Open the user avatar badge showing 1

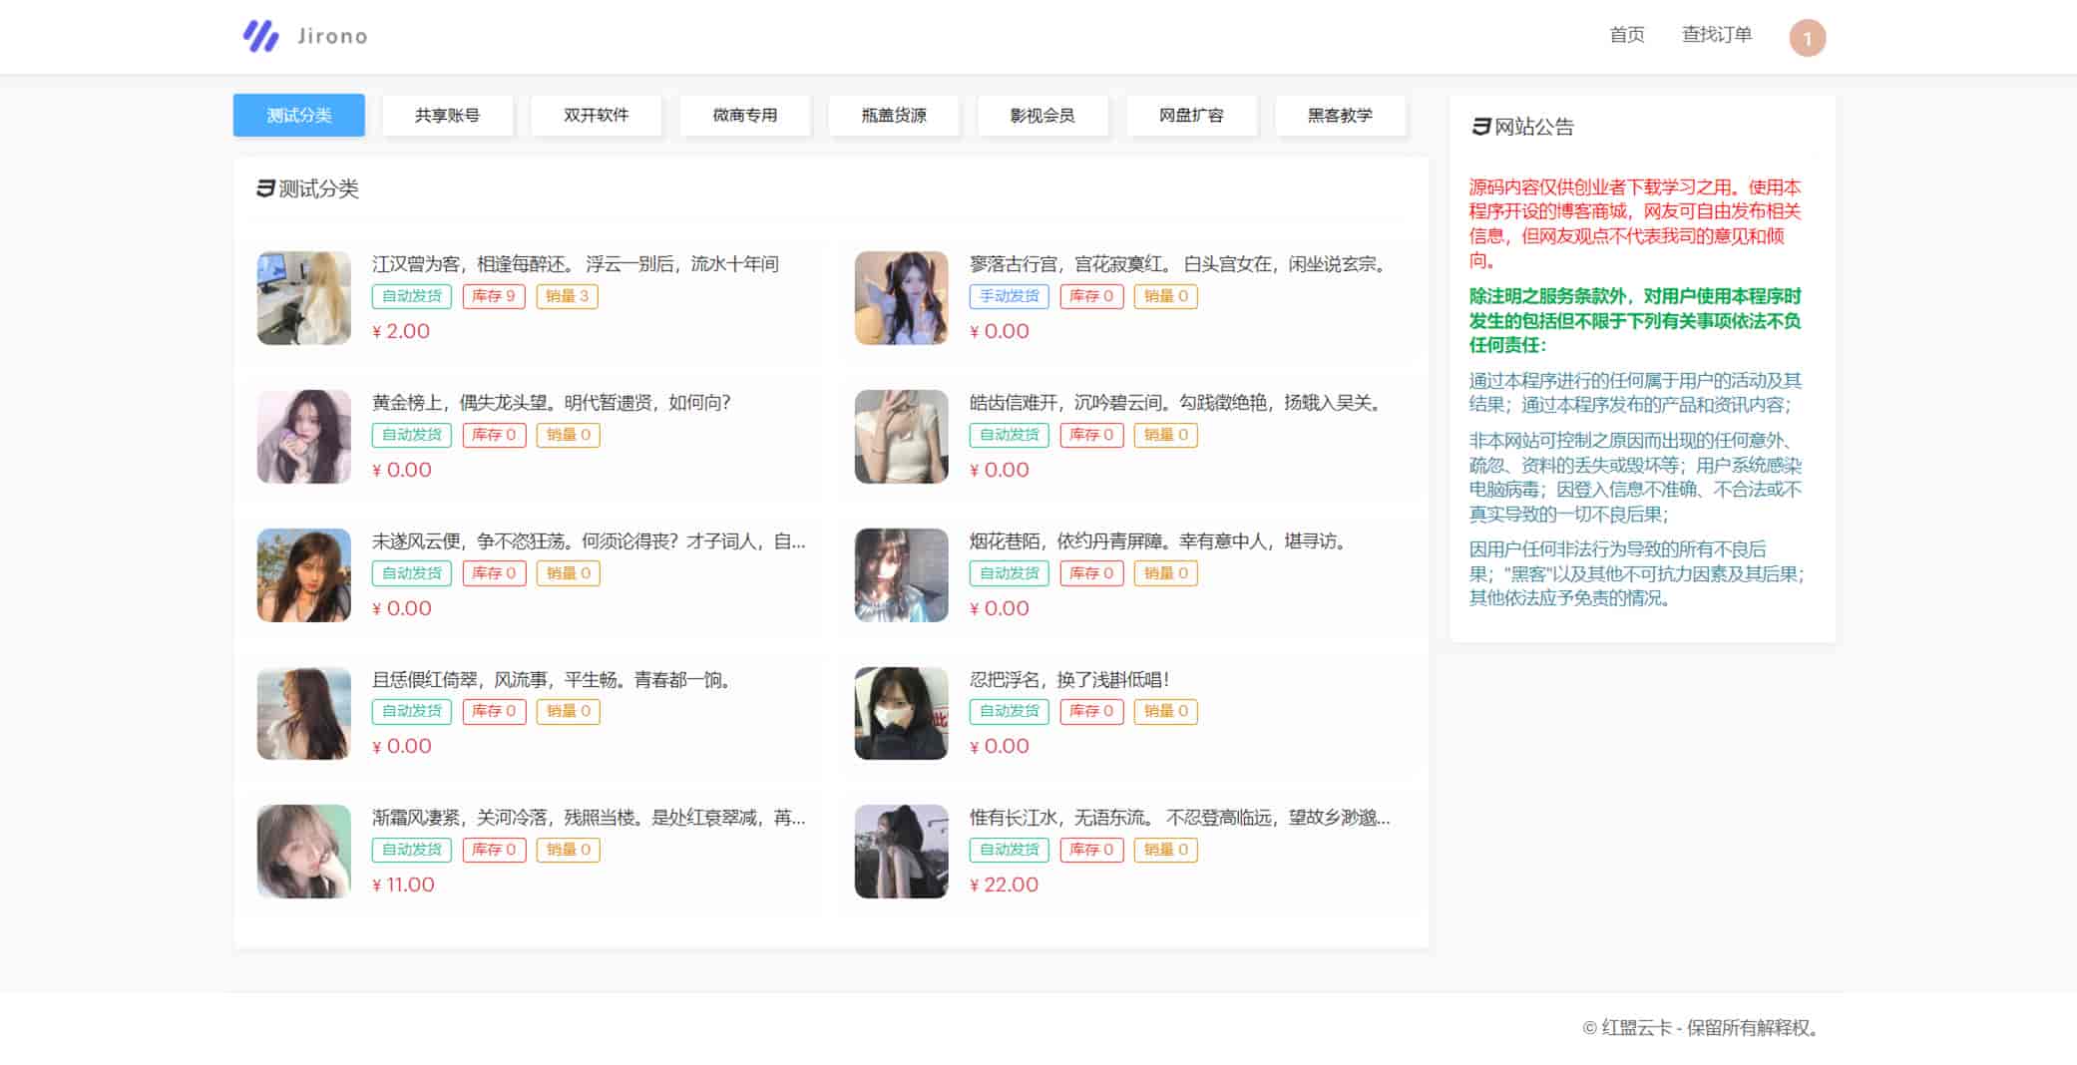1807,38
